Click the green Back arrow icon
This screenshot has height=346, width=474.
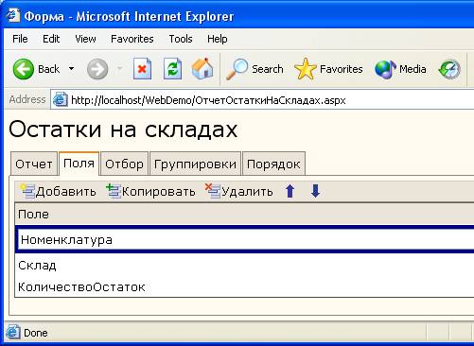24,69
